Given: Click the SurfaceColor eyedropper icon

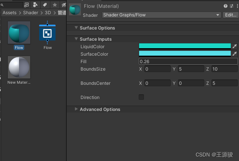Looking at the screenshot, I should tap(235, 54).
